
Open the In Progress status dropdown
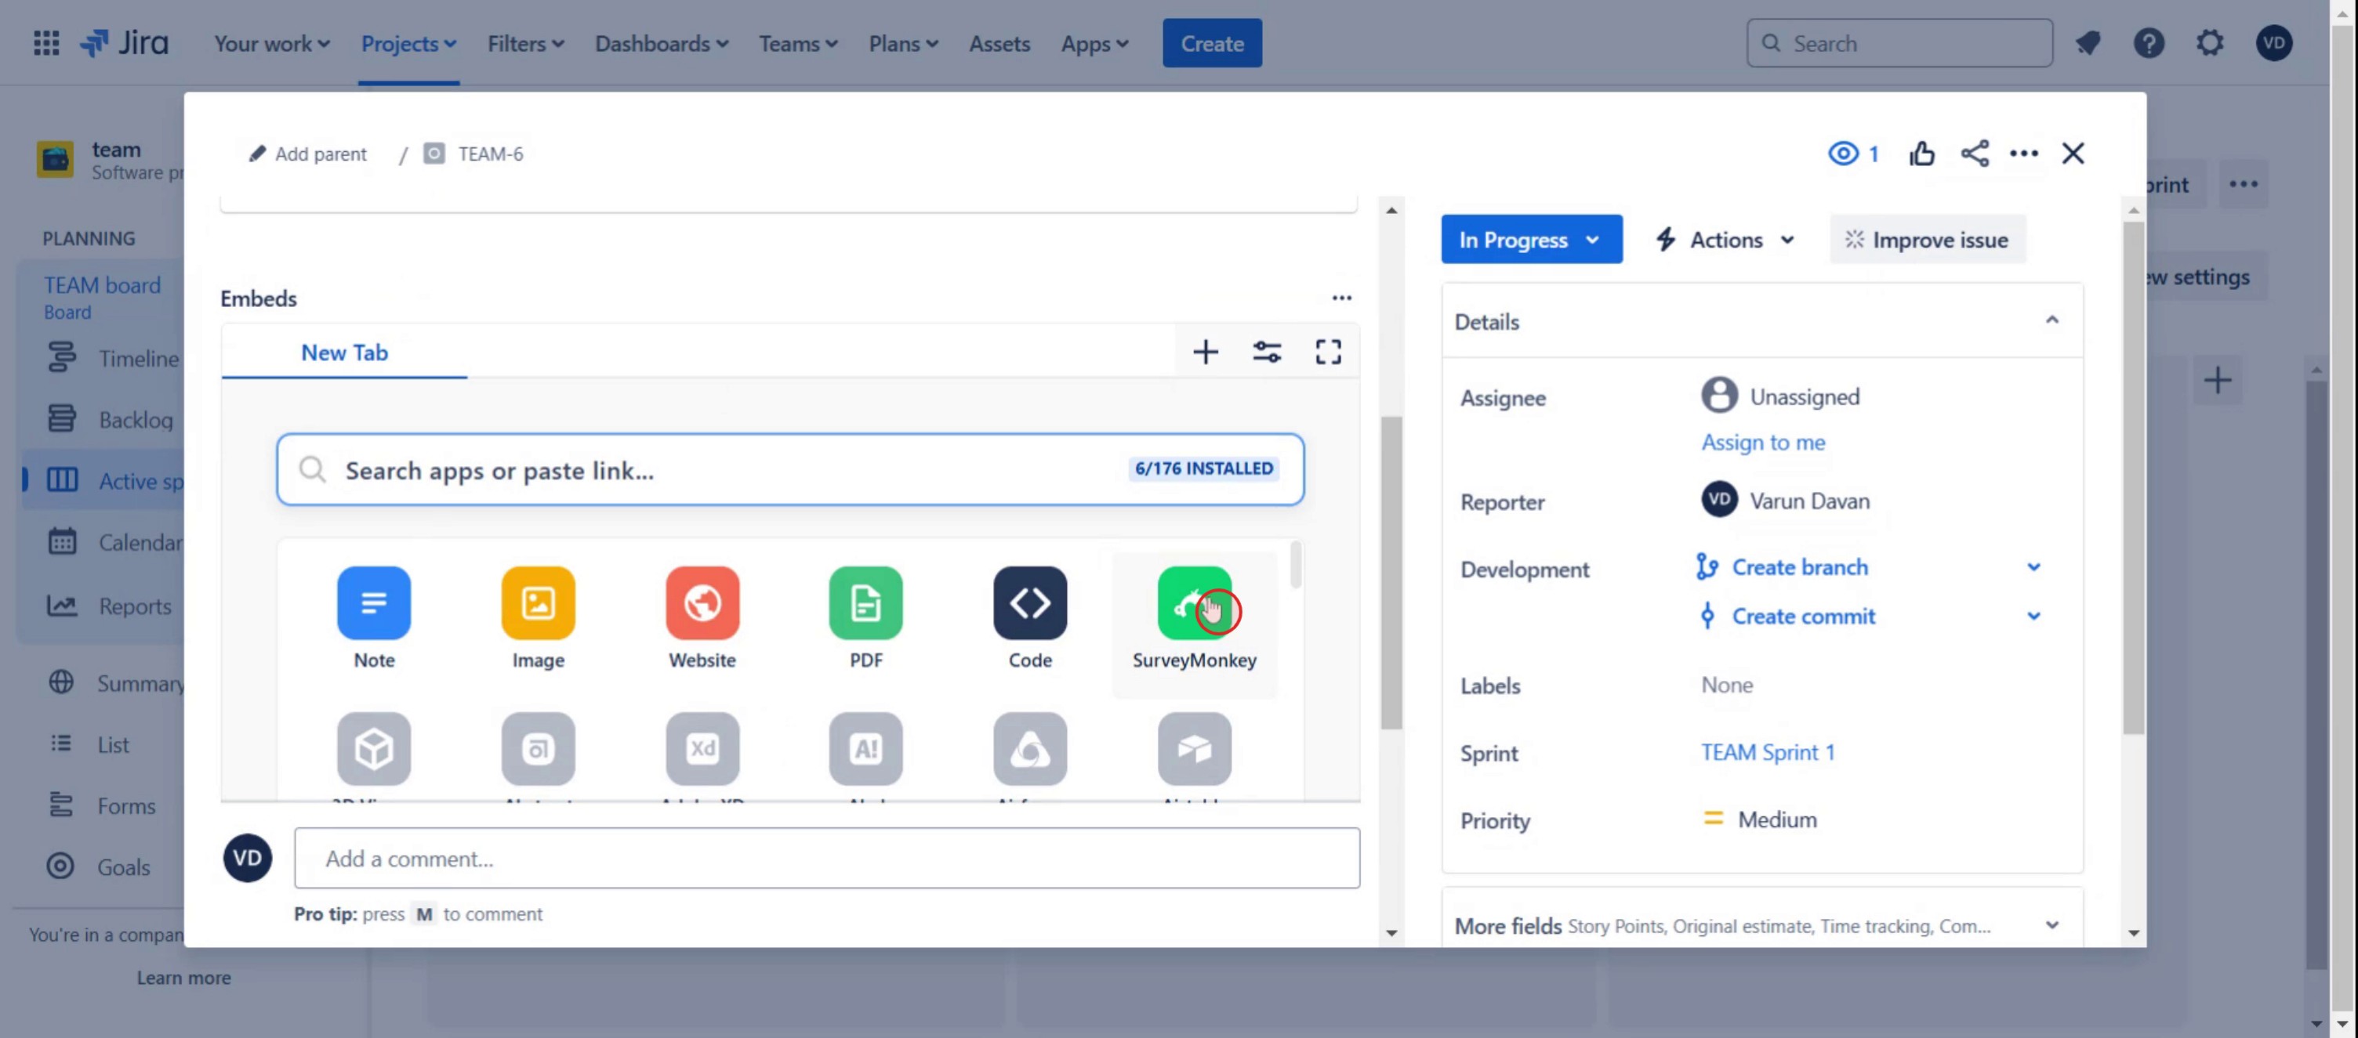1530,240
